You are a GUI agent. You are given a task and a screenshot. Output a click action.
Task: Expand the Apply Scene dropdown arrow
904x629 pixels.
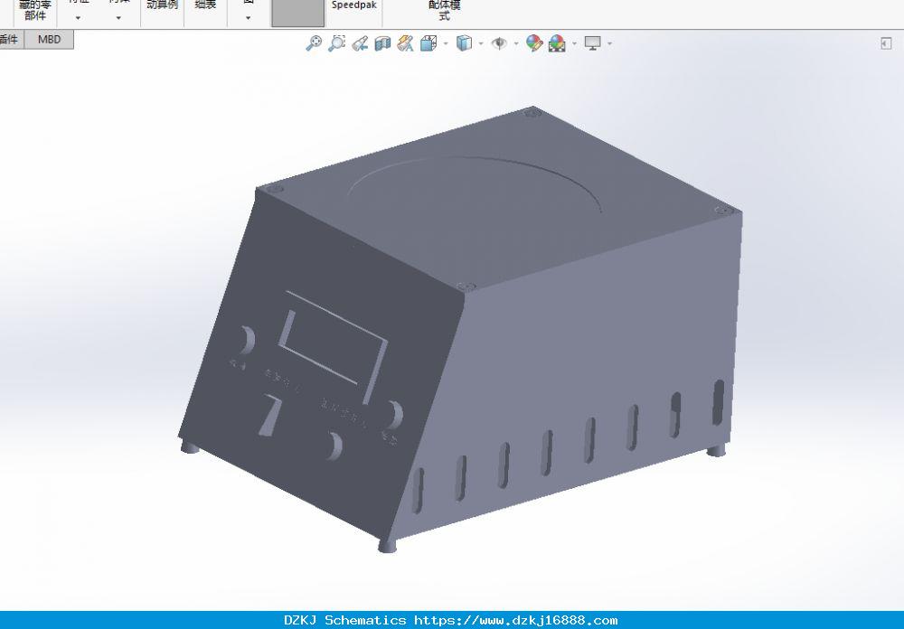574,43
